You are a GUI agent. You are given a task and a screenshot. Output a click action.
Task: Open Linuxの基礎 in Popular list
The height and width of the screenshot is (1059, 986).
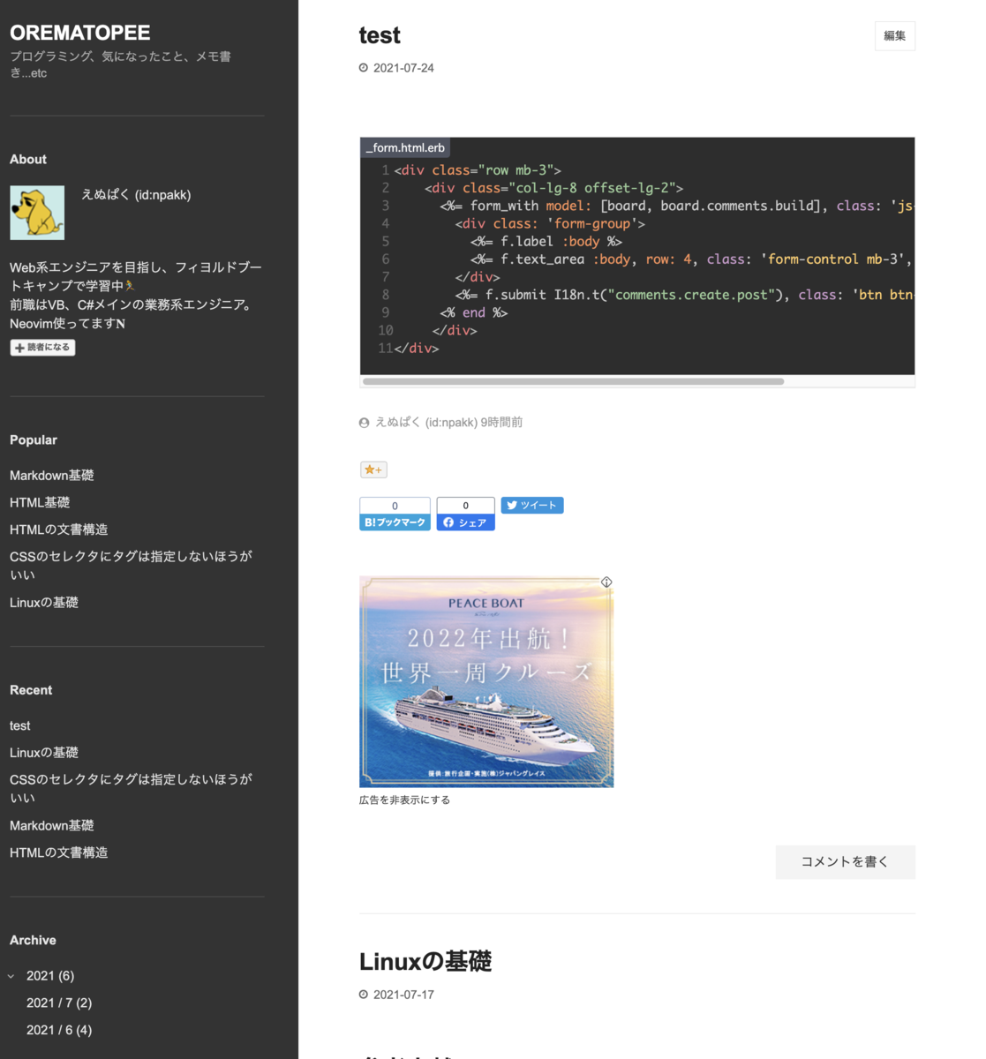(x=44, y=603)
